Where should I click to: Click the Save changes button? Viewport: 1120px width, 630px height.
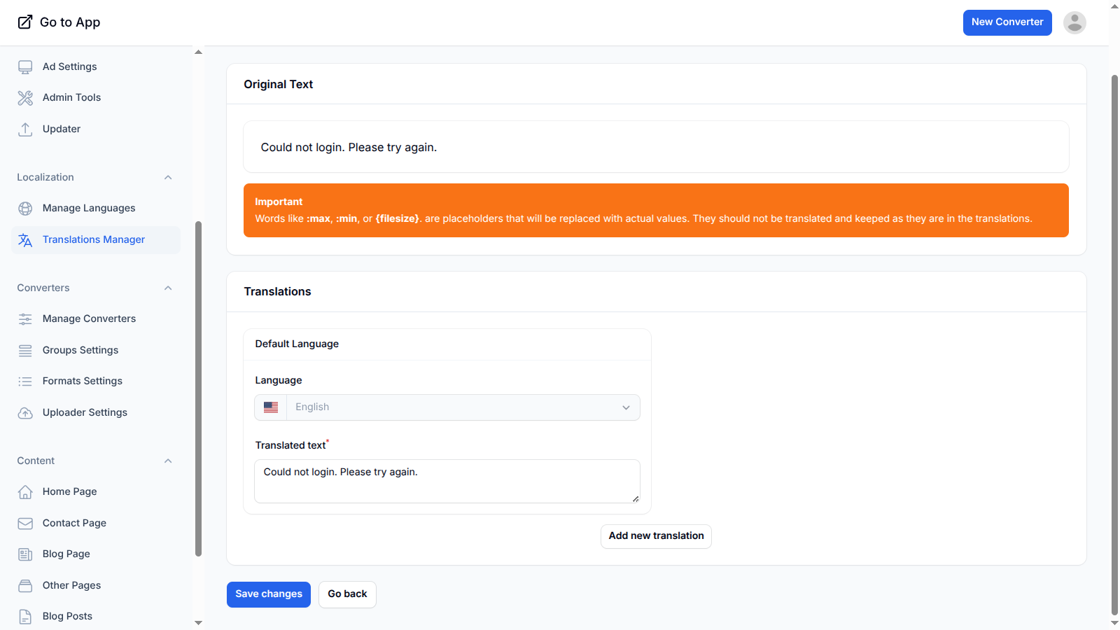pyautogui.click(x=268, y=594)
